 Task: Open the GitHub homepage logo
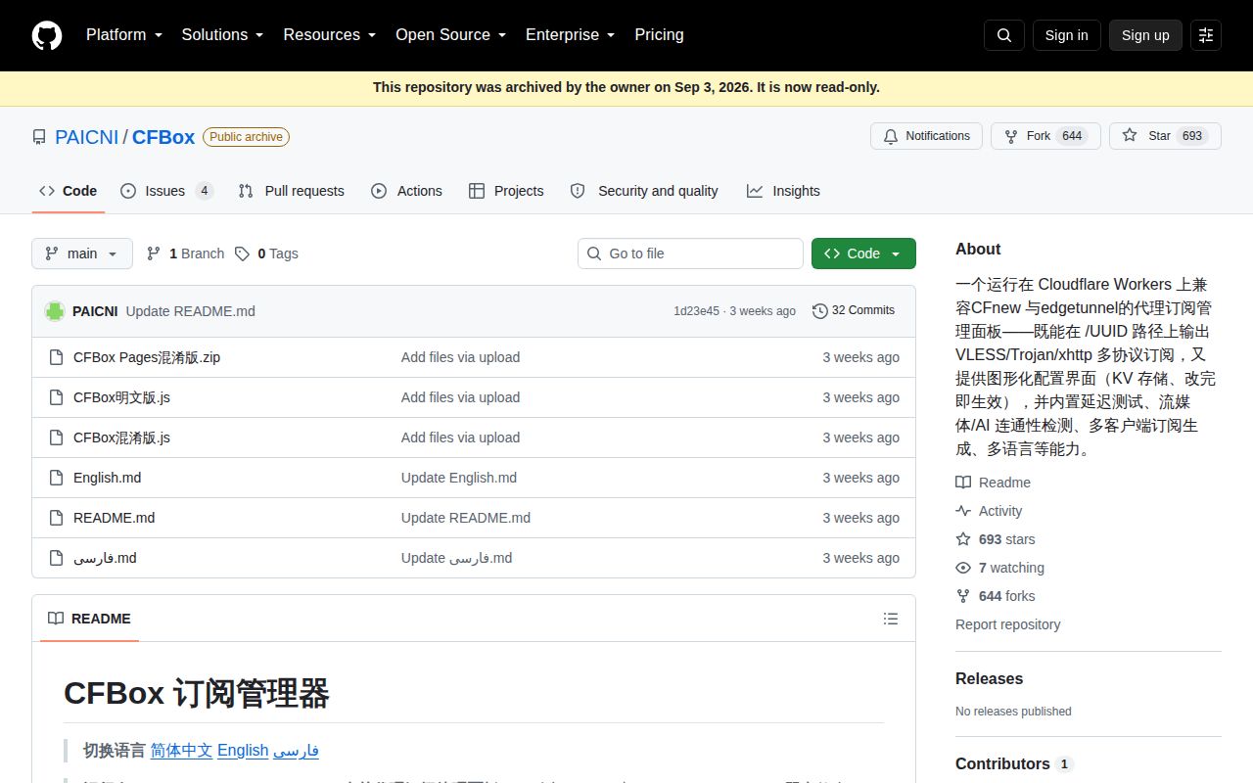tap(47, 35)
